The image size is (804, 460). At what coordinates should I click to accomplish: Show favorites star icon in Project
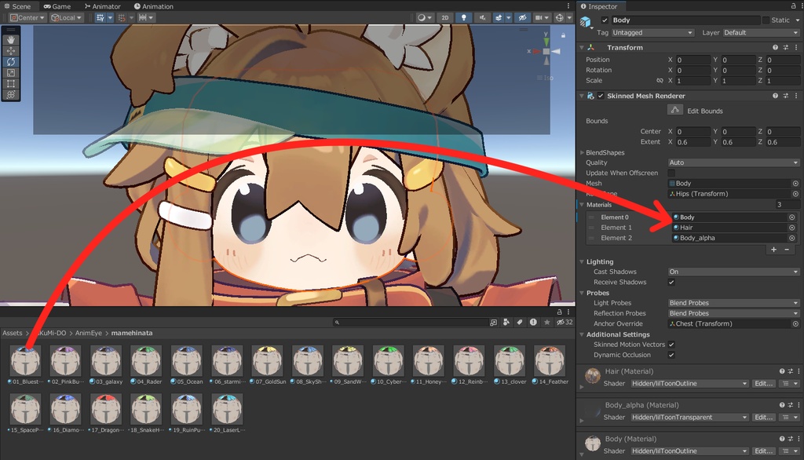coord(546,322)
